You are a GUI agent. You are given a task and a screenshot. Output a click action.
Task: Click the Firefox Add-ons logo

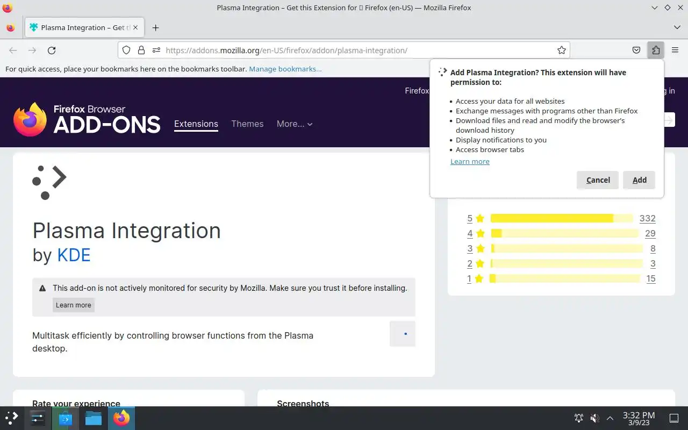87,119
